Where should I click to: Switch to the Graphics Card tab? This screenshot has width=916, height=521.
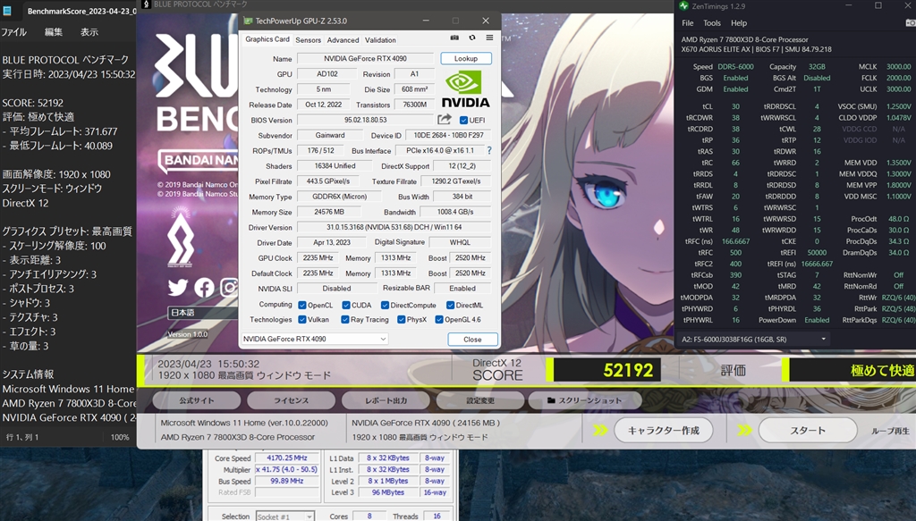coord(267,39)
